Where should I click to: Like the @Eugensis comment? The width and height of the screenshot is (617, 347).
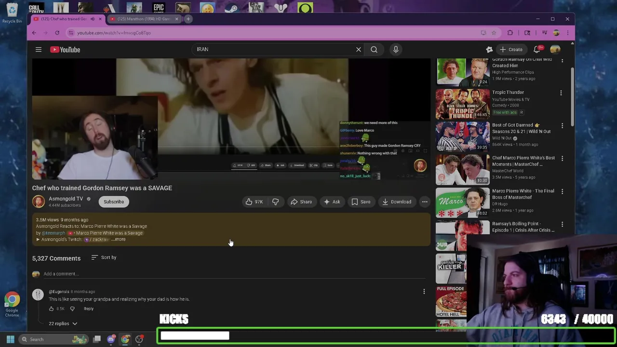point(52,308)
